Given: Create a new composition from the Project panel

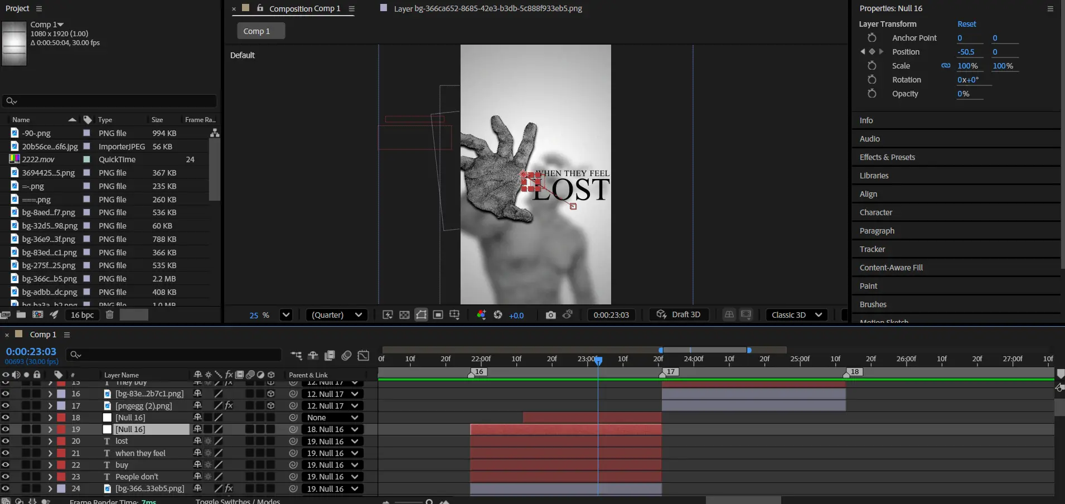Looking at the screenshot, I should (x=37, y=315).
